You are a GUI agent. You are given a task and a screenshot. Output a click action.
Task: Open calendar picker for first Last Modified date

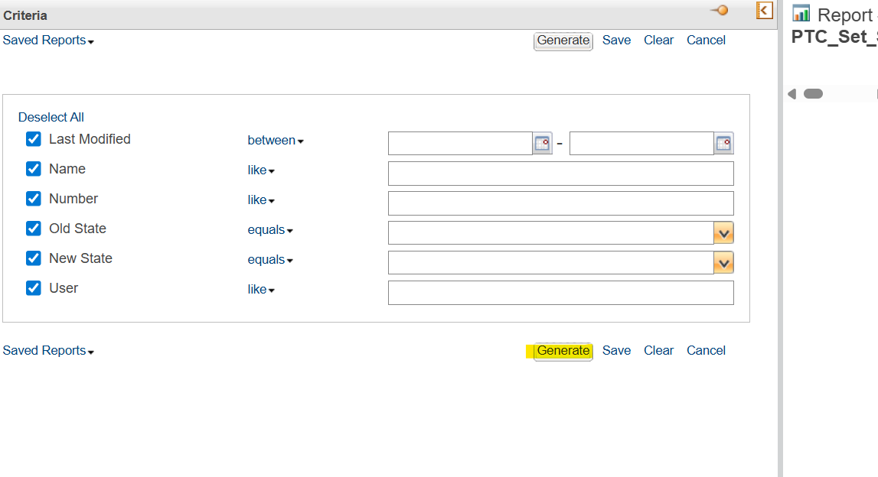tap(542, 143)
